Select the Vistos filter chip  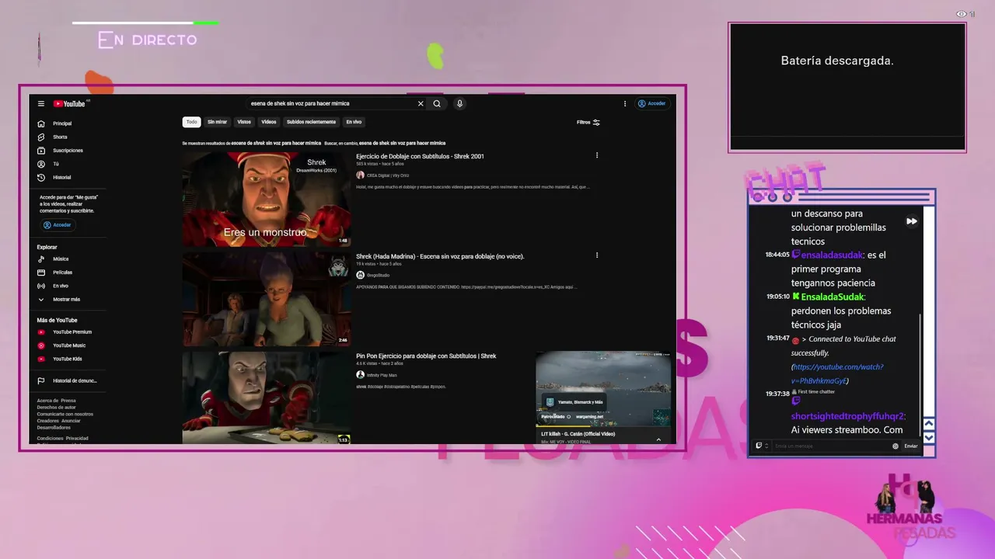coord(244,122)
